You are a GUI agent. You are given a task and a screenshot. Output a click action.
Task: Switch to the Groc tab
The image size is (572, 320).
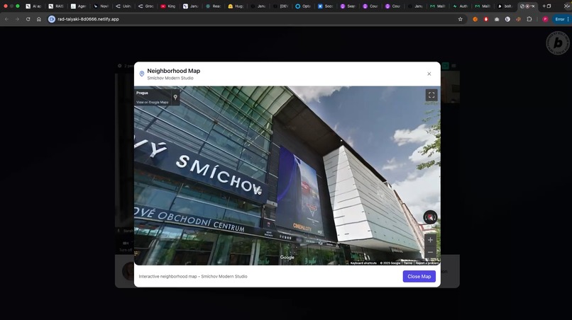(146, 6)
